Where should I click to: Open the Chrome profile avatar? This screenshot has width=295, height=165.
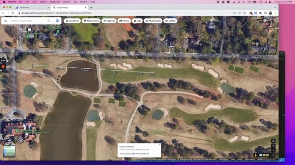click(x=271, y=13)
